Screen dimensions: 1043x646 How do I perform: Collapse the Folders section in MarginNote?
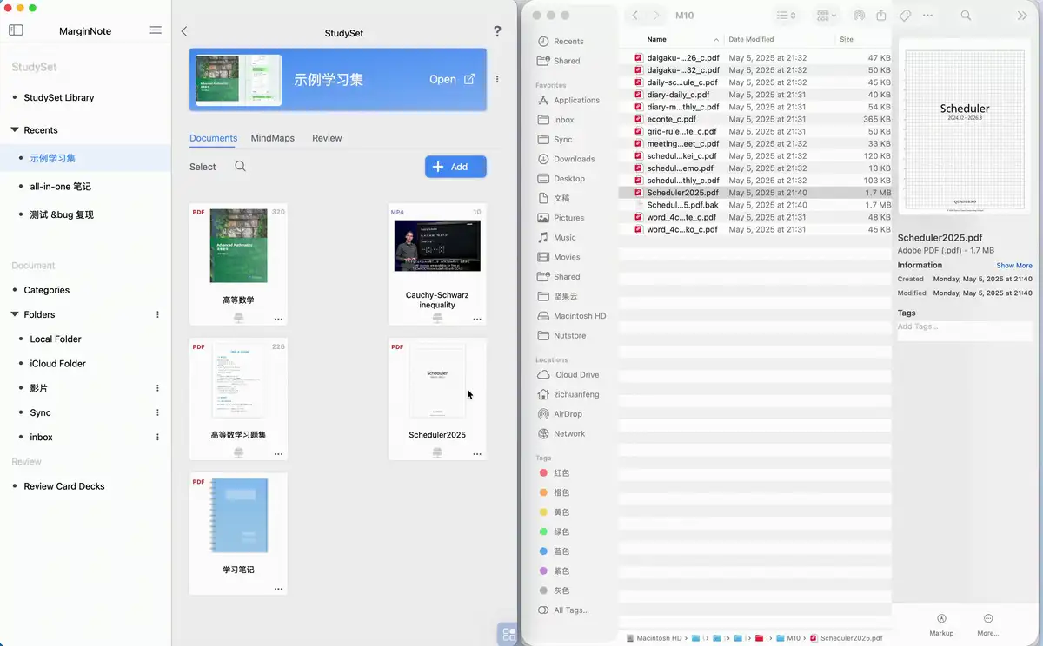15,314
